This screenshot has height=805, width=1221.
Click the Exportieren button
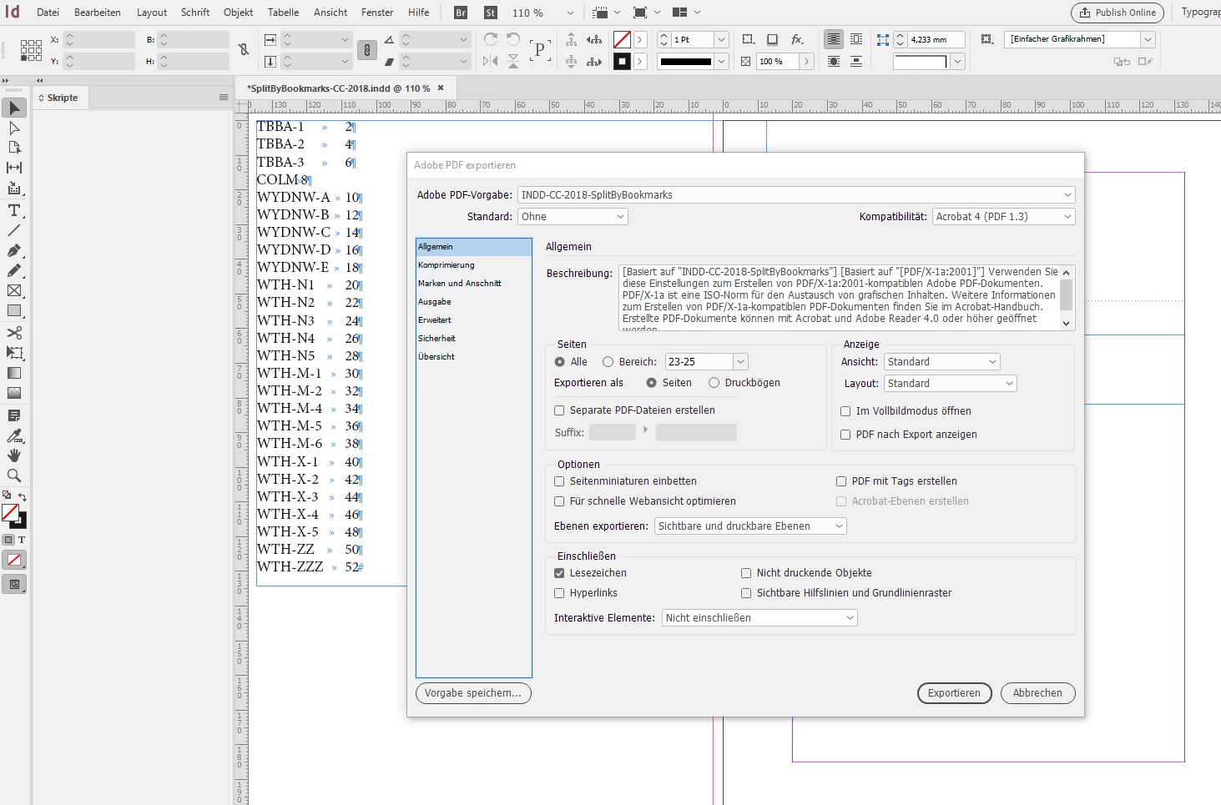coord(954,693)
